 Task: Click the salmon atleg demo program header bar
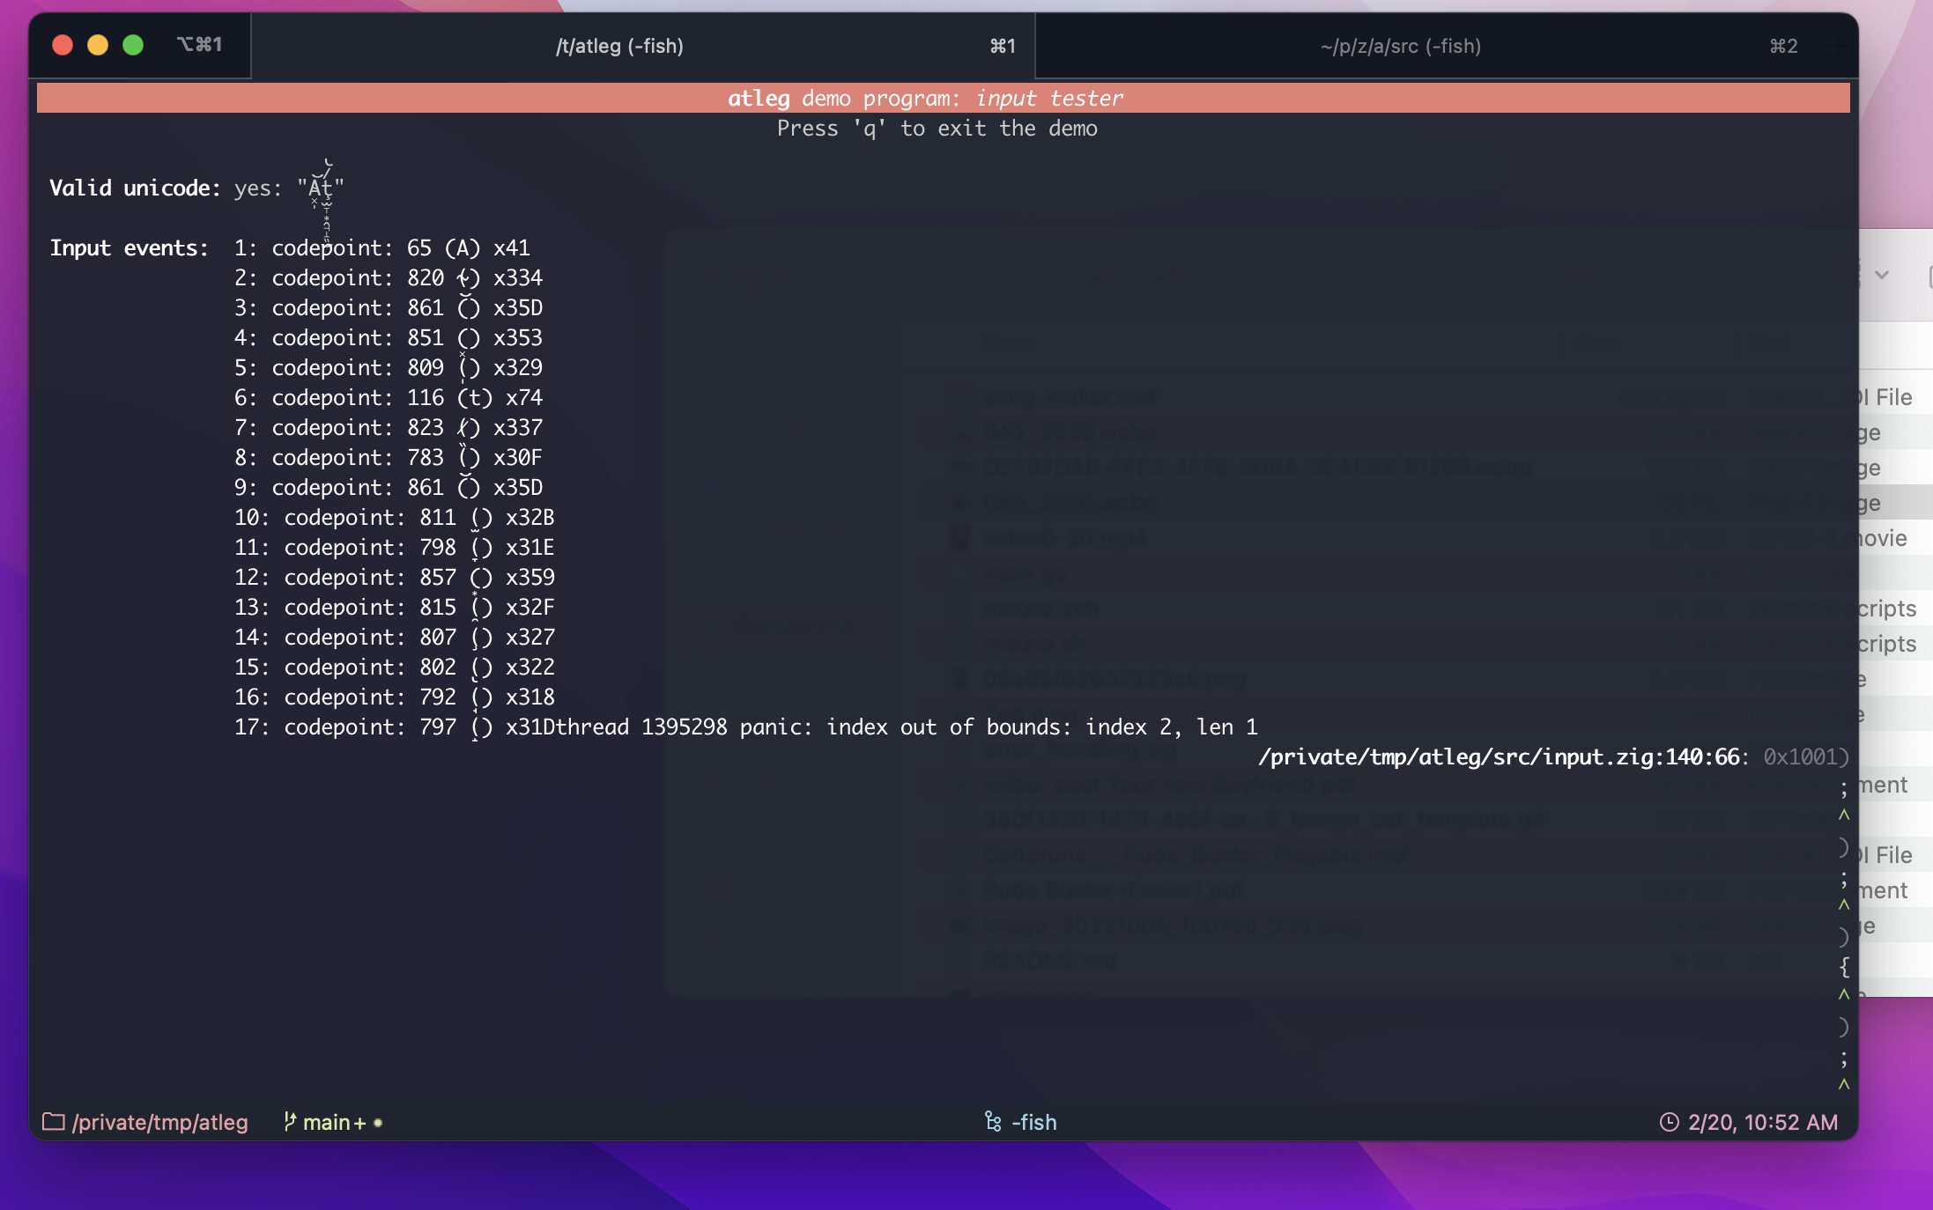tap(943, 98)
